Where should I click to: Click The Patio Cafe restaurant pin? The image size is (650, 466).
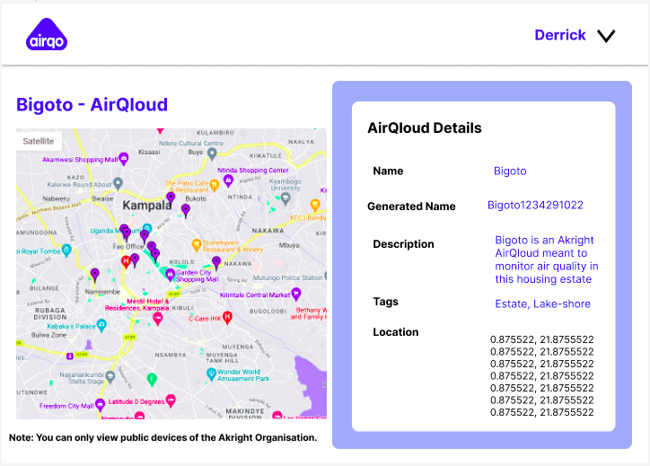[x=214, y=185]
